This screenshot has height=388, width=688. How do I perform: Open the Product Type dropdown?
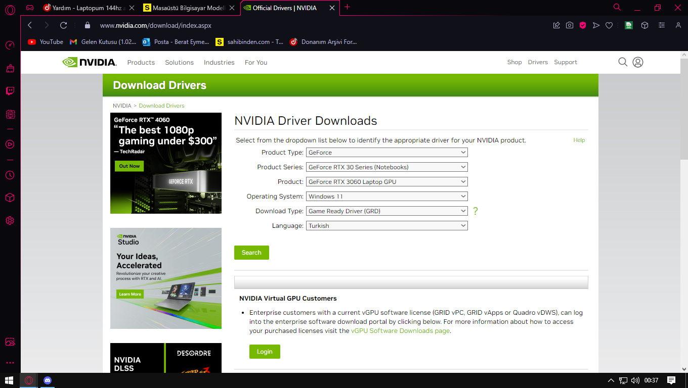(x=387, y=152)
